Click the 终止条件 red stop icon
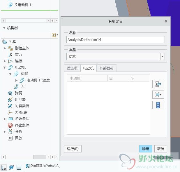 pyautogui.click(x=10, y=125)
